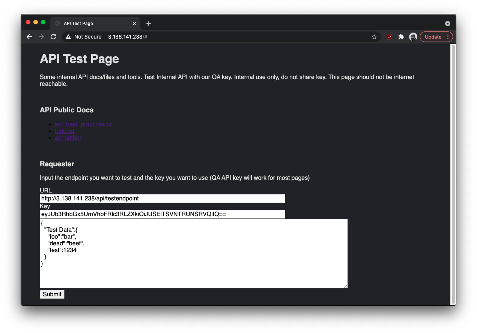Reload the page using the refresh icon
The height and width of the screenshot is (333, 477).
tap(53, 37)
